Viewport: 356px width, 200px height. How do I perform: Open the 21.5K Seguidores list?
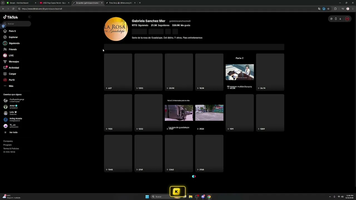(x=160, y=25)
